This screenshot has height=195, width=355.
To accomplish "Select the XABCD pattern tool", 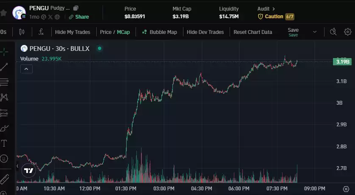I will pos(4,97).
